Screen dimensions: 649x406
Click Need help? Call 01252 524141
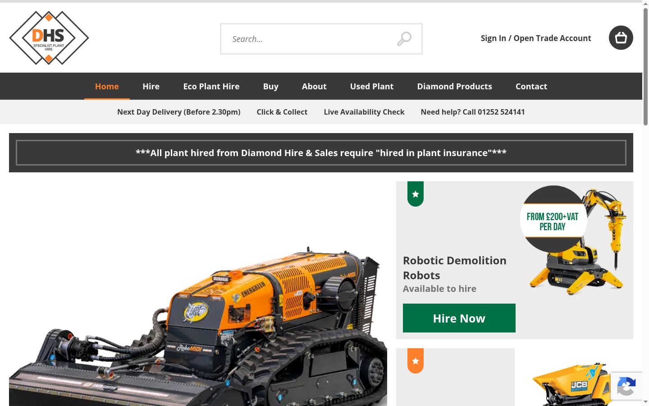pos(473,112)
